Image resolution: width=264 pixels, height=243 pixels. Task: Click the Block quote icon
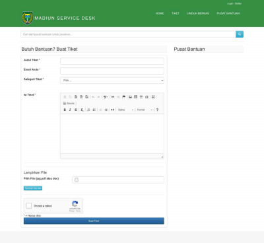coord(112,110)
